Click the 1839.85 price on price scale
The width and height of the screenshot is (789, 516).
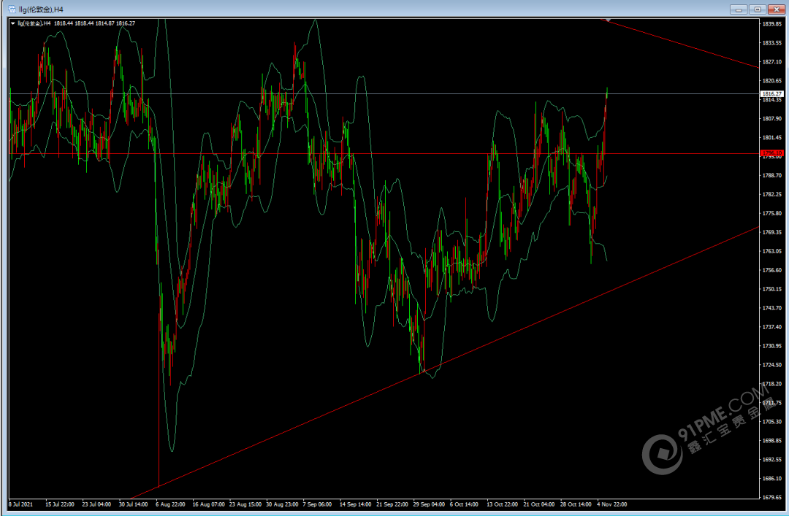[771, 24]
